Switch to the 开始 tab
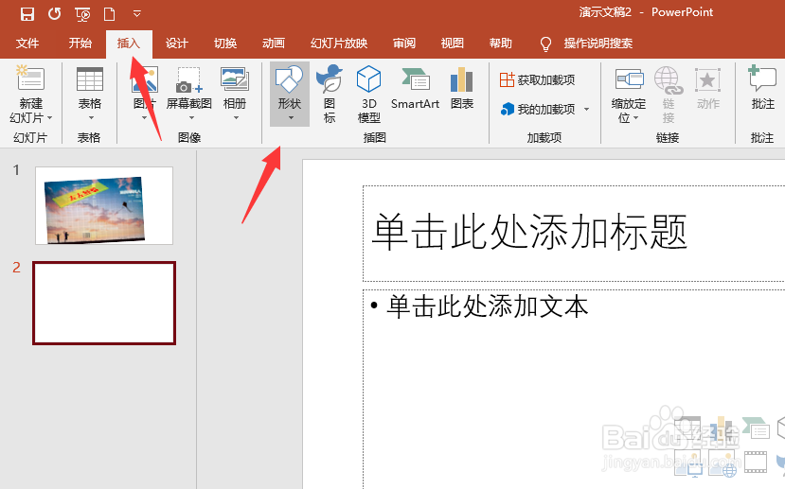 tap(80, 44)
